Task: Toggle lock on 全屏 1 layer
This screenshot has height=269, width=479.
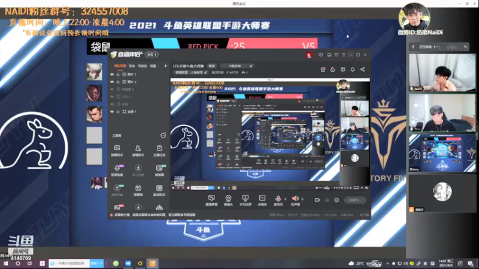Action: tap(118, 112)
